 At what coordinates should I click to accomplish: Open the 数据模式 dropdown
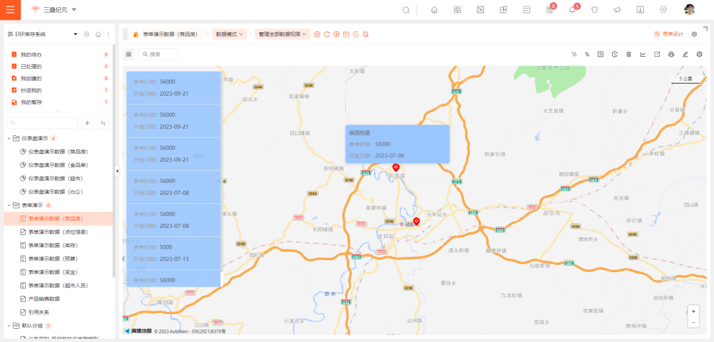click(x=229, y=34)
